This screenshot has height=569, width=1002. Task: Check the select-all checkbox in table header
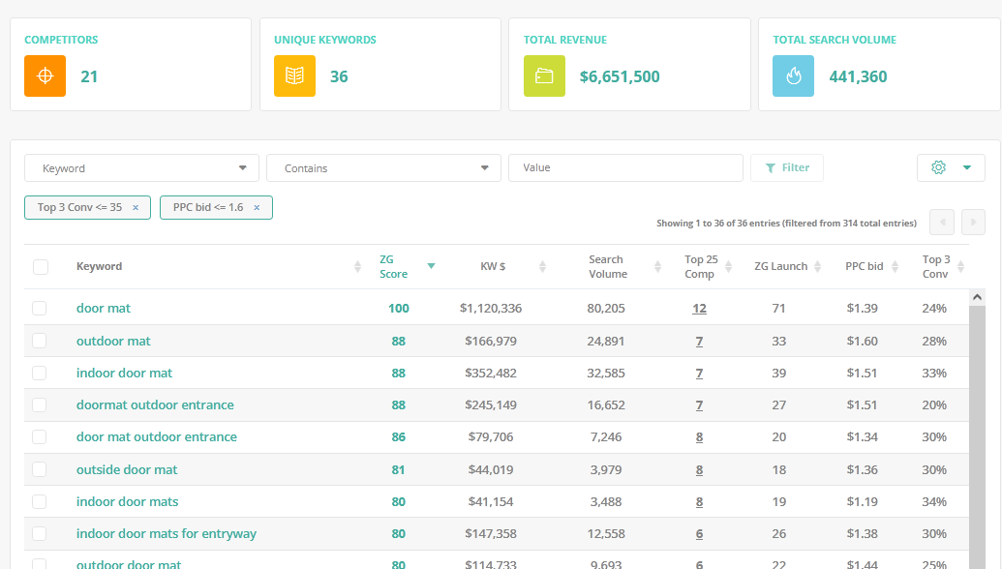point(41,267)
